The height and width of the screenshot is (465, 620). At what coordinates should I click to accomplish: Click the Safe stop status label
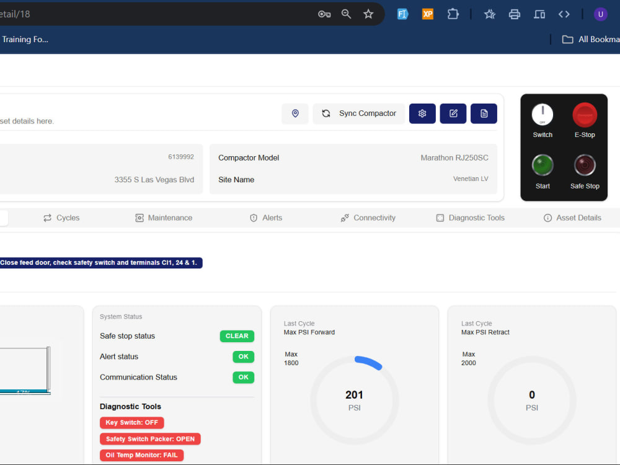tap(127, 336)
